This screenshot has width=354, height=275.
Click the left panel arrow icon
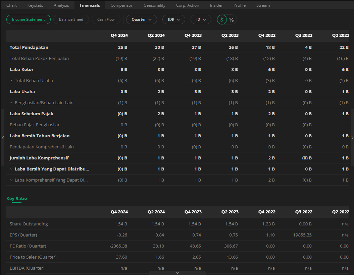(3, 138)
